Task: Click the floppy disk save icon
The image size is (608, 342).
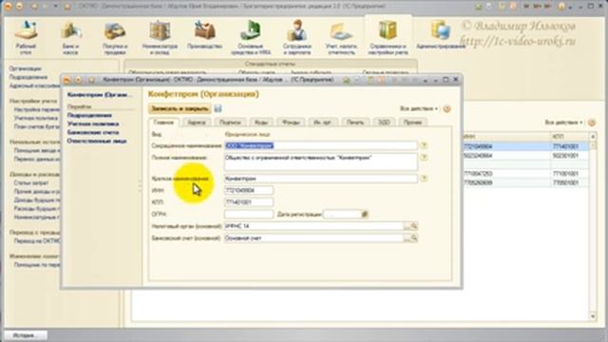Action: click(x=218, y=108)
